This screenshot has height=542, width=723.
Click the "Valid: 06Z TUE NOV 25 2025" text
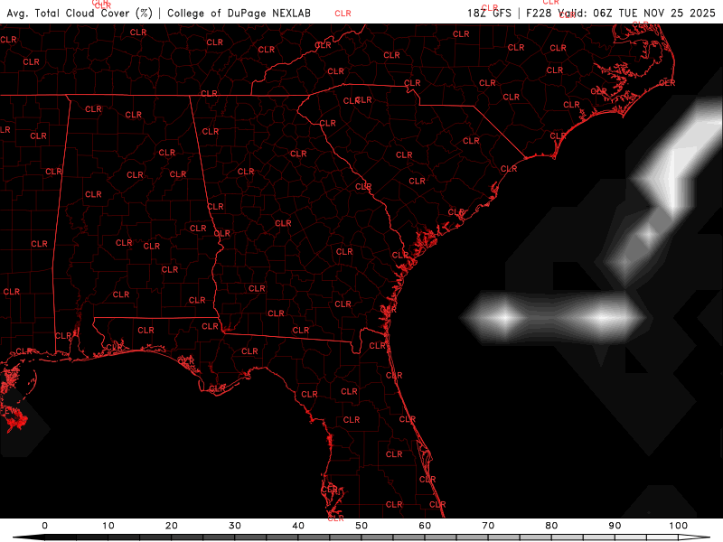pyautogui.click(x=636, y=13)
